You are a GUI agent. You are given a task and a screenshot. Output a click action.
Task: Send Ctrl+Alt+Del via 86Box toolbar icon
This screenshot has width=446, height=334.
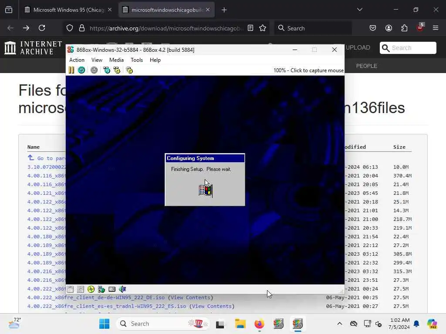107,70
